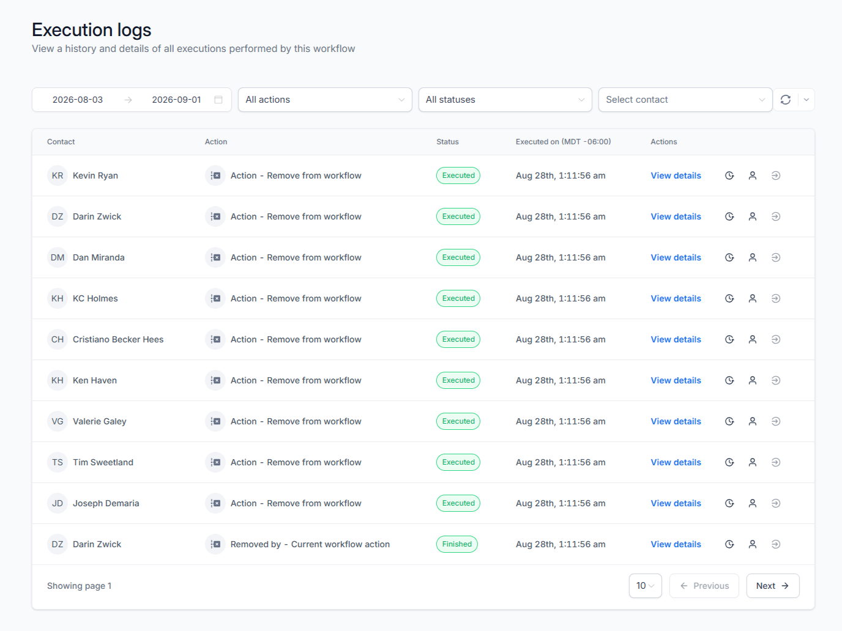Viewport: 842px width, 631px height.
Task: Click the circled arrow icon in Kevin Ryan's row
Action: click(x=776, y=175)
